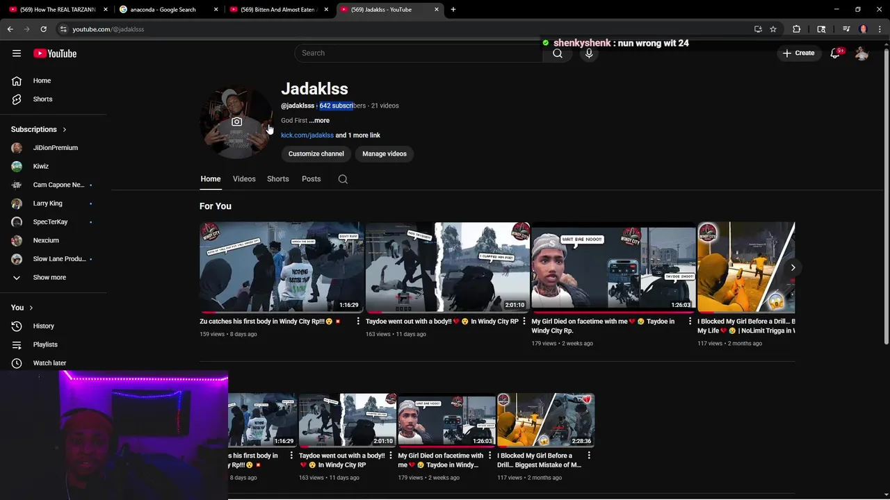Open options for Taydoe went out video

click(524, 322)
